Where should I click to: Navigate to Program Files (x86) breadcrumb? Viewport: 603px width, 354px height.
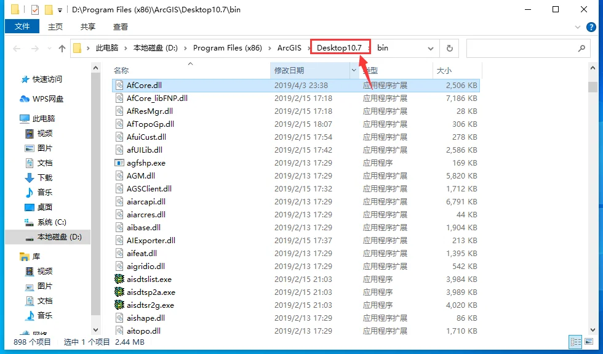click(227, 48)
